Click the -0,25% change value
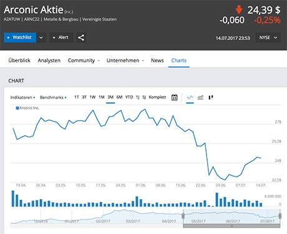 pos(267,20)
